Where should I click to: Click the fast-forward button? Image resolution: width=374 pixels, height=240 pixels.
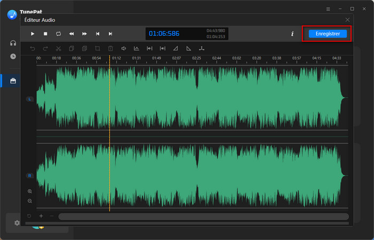84,34
